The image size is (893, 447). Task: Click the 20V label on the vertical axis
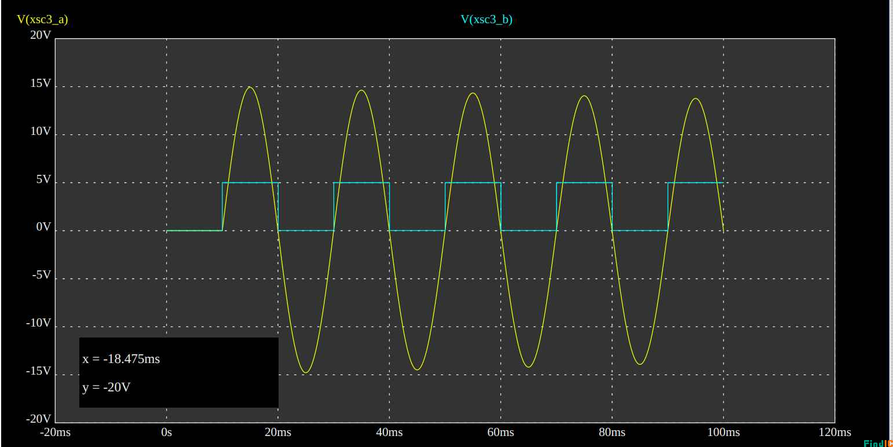pyautogui.click(x=41, y=35)
